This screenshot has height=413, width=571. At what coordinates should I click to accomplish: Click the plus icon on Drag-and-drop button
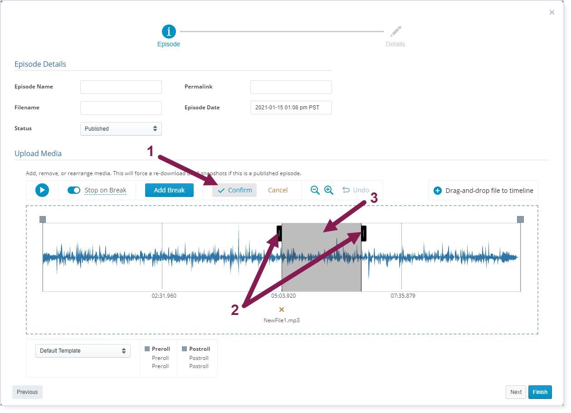pyautogui.click(x=438, y=191)
